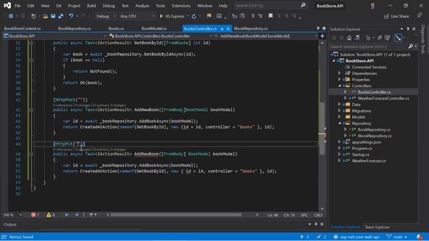Image resolution: width=429 pixels, height=241 pixels.
Task: Open the Analyze menu
Action: [x=142, y=5]
